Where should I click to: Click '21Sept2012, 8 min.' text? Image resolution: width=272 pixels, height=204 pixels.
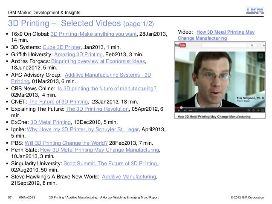pyautogui.click(x=34, y=183)
